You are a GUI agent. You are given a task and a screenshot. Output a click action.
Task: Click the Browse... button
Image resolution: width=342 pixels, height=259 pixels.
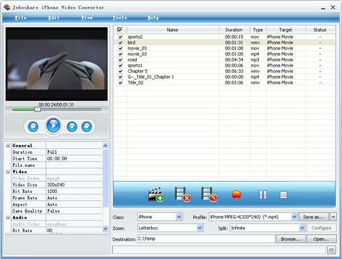[291, 239]
